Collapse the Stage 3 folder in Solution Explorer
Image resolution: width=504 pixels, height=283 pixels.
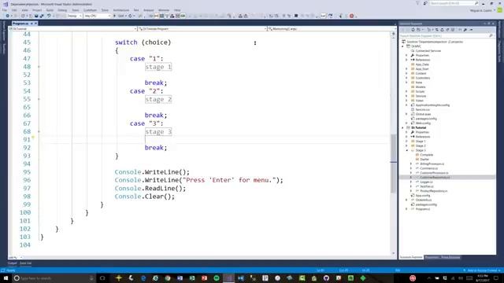tap(407, 150)
